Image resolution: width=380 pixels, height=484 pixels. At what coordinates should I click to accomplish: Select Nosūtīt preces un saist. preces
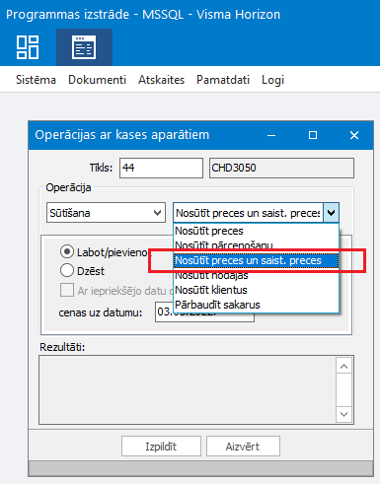coord(256,260)
